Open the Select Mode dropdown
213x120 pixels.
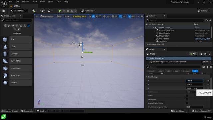[18, 11]
